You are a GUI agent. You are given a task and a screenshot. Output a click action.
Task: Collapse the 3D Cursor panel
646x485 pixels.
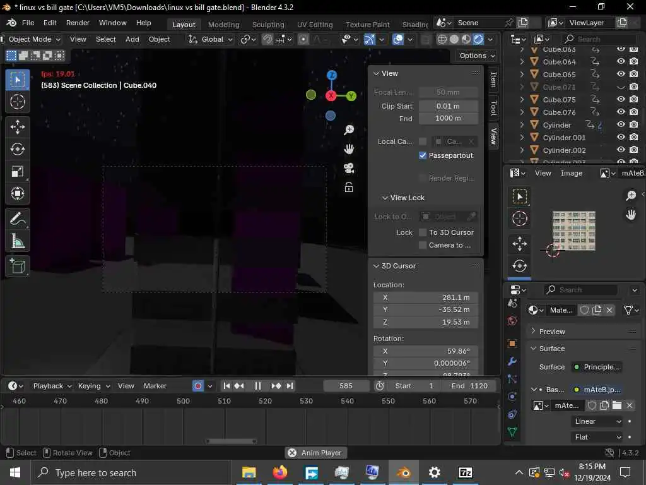tap(394, 266)
